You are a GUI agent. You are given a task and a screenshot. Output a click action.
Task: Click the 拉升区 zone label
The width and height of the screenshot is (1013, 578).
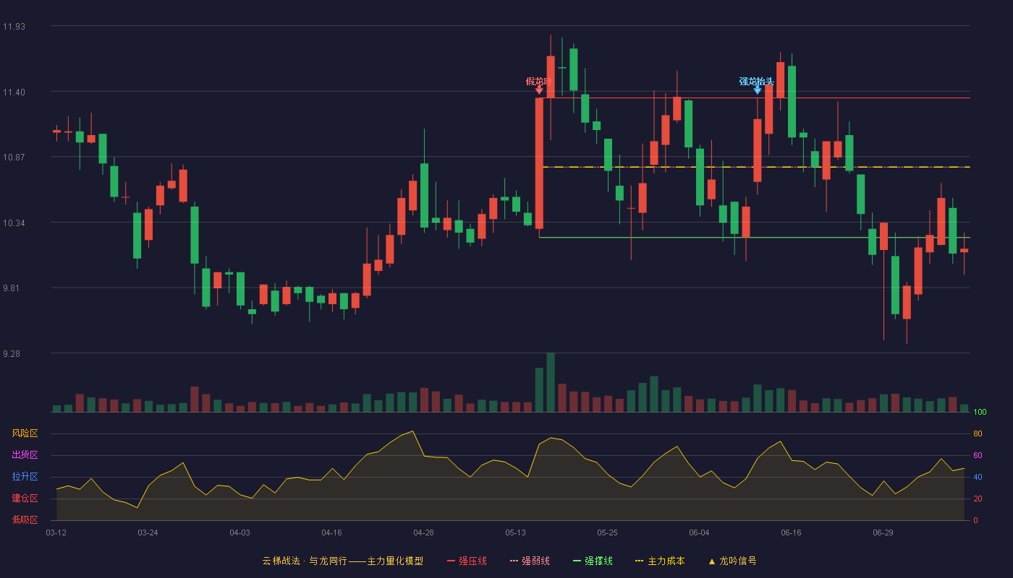[25, 477]
